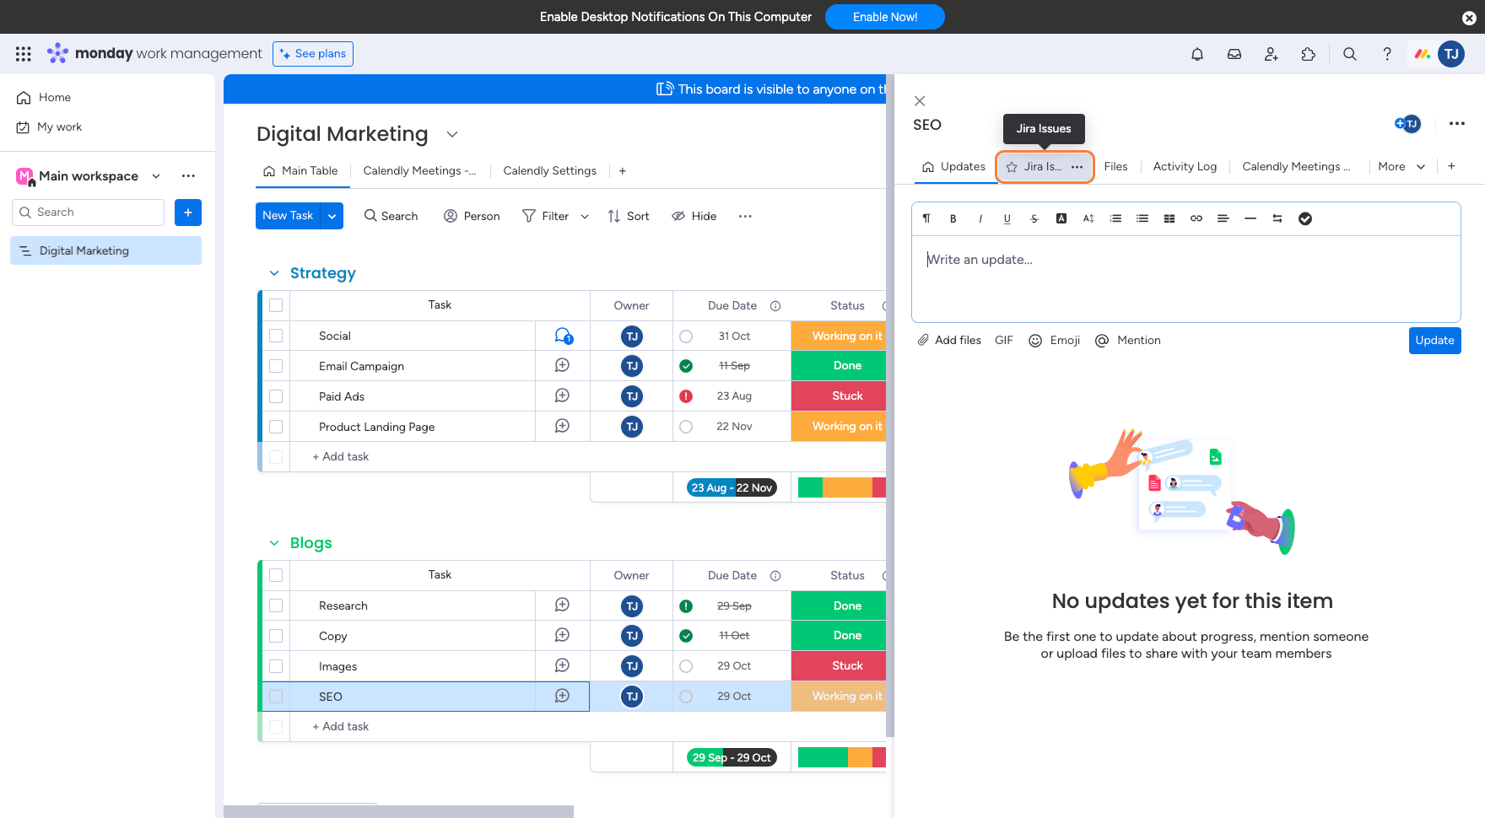Open the Social task conversation bubble
The image size is (1485, 818).
[x=563, y=336]
